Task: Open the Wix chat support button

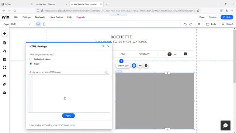Action: click(x=225, y=126)
